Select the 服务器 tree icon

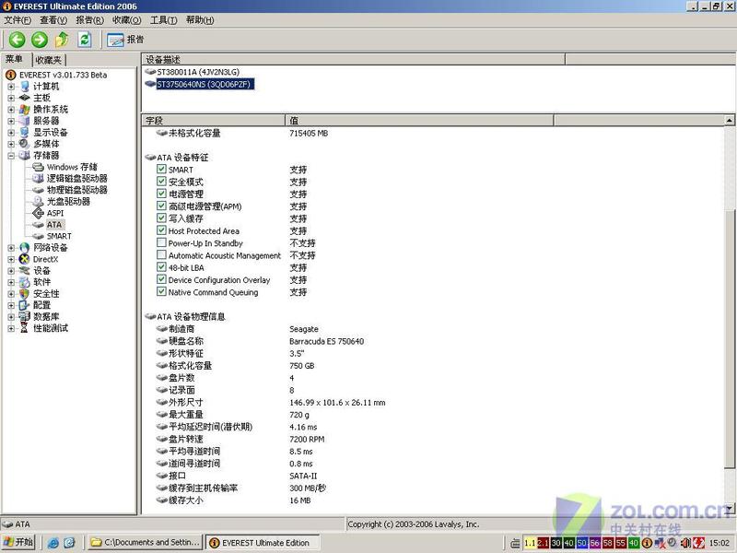25,121
